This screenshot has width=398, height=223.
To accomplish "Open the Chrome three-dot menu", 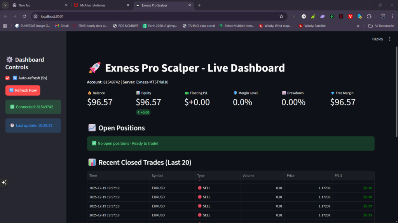I will tap(392, 16).
